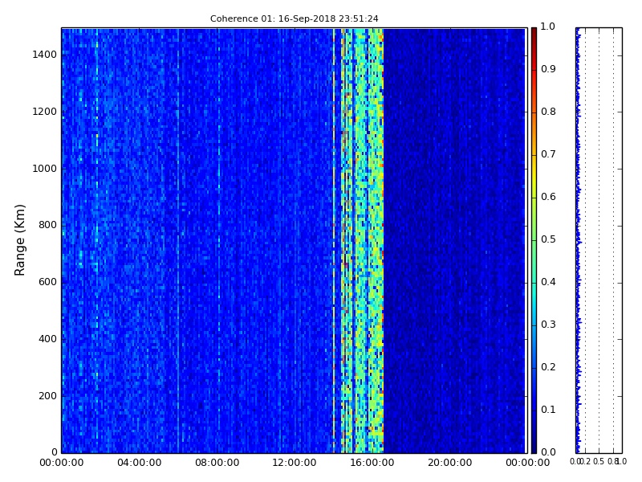
Task: Click the colorbar 0.7 label
Action: tap(548, 154)
